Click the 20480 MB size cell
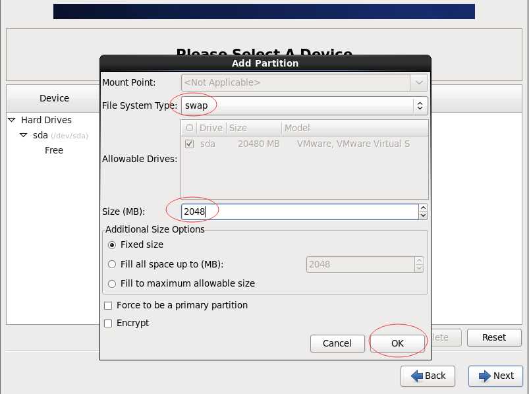The image size is (529, 394). (x=259, y=144)
